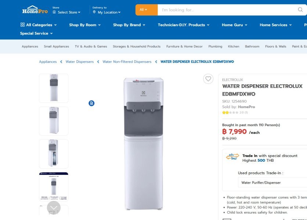The width and height of the screenshot is (307, 220).
Task: Add product to wishlist with heart icon
Action: tap(208, 79)
